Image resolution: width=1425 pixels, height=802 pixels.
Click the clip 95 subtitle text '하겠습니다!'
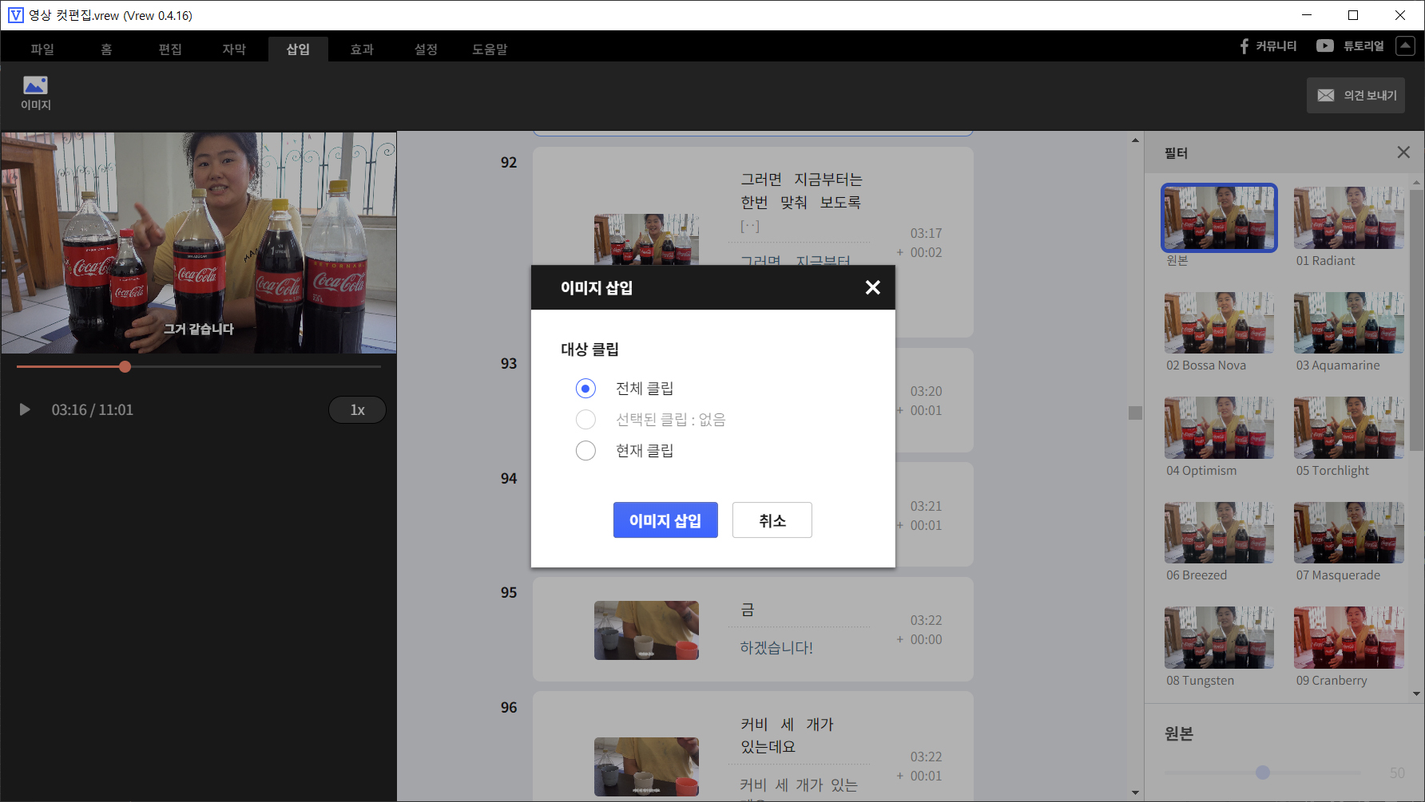click(x=776, y=648)
